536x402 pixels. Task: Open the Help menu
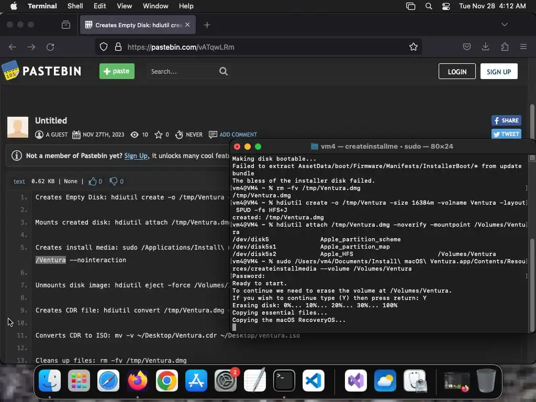[x=186, y=6]
